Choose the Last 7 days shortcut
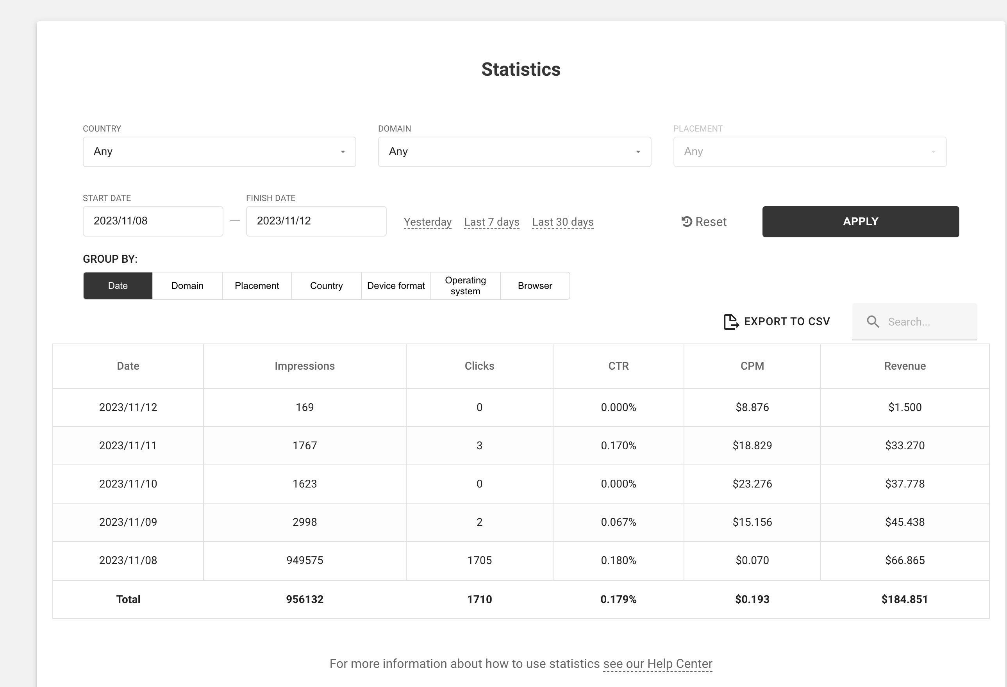Viewport: 1007px width, 687px height. click(x=491, y=222)
